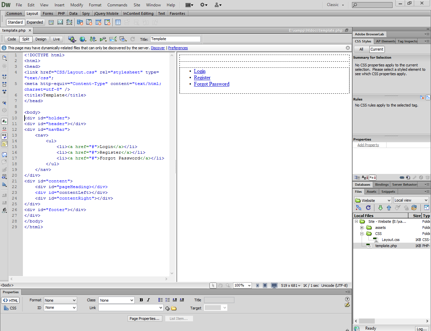Synchronize with remote server icon
Viewport: 431px width, 331px height.
pos(414,208)
